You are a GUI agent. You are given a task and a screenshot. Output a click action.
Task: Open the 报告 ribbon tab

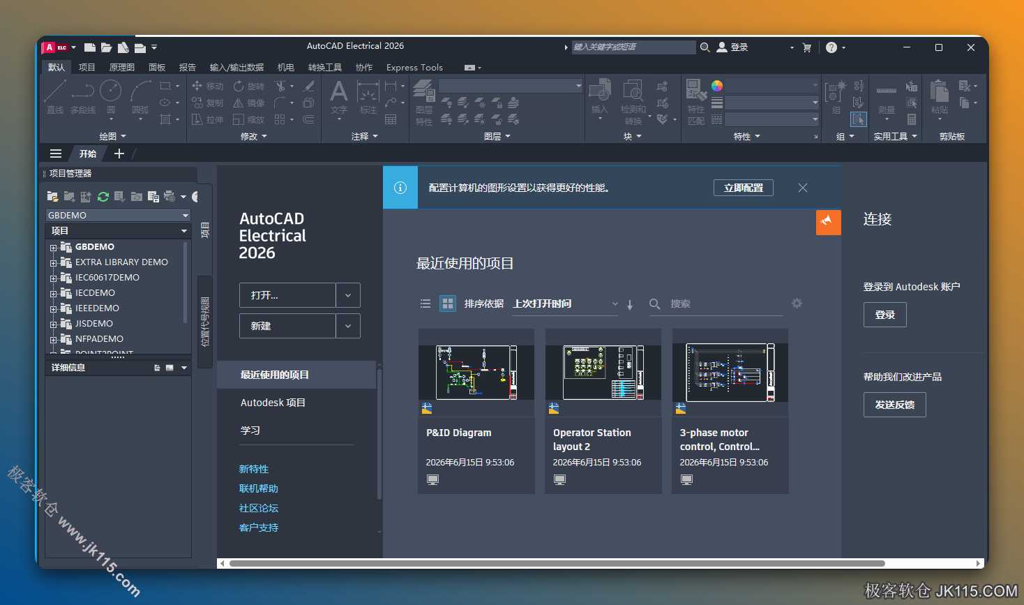(x=188, y=68)
